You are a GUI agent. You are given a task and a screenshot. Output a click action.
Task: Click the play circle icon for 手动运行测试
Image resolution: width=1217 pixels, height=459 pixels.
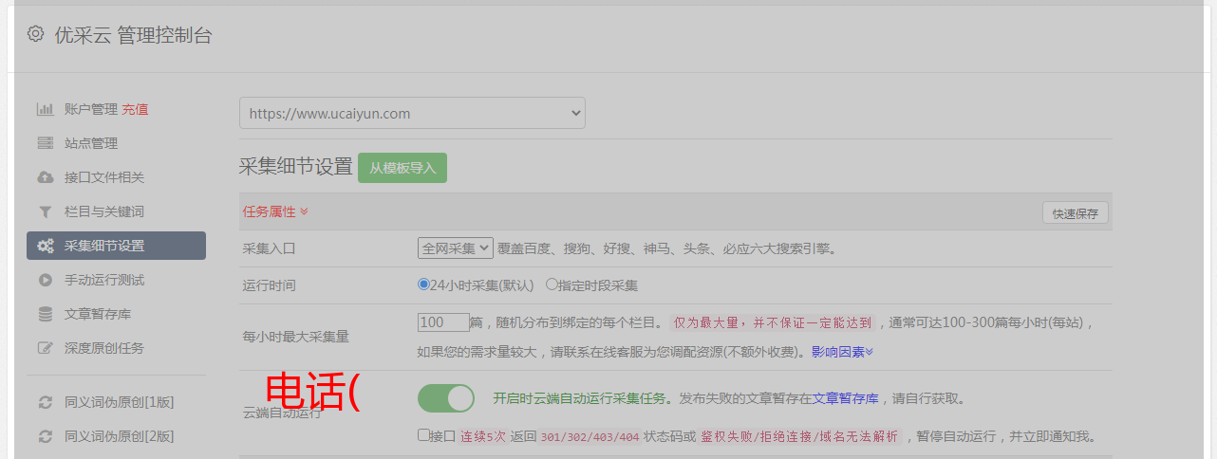pyautogui.click(x=45, y=280)
